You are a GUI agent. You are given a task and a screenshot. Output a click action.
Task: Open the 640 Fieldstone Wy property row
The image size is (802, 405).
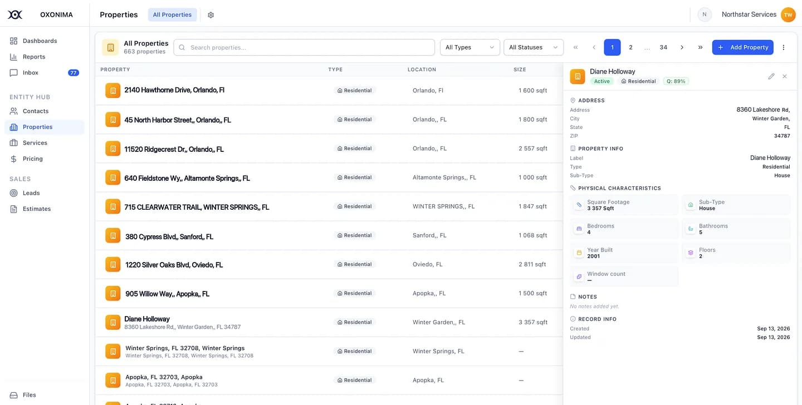coord(329,177)
